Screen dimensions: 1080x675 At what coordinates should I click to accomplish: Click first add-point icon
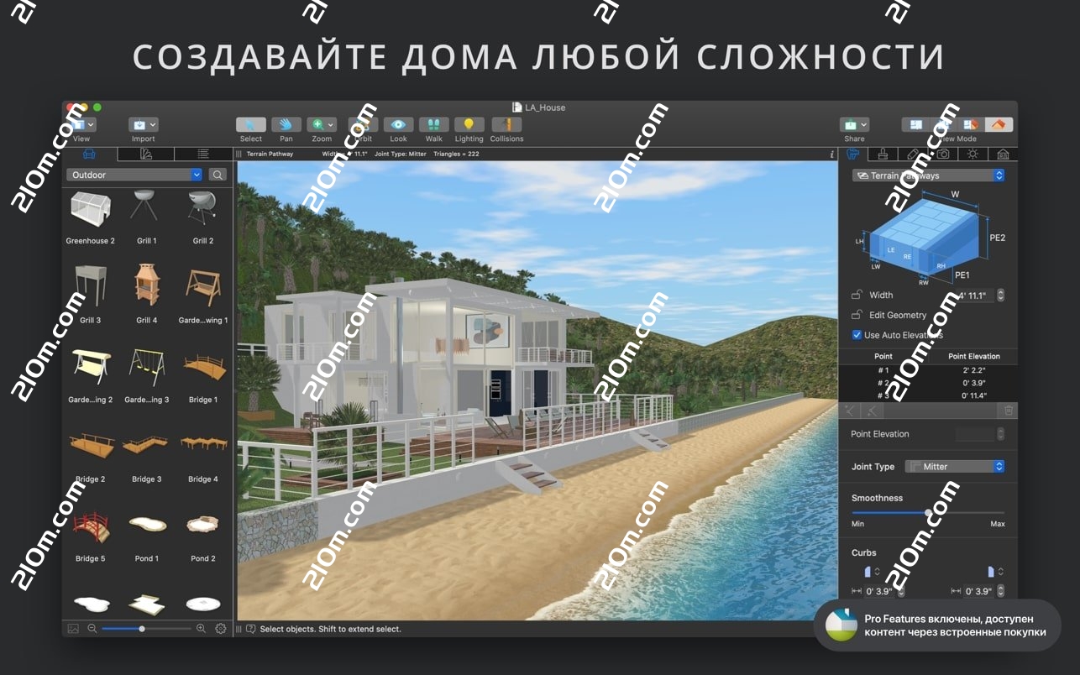(x=851, y=410)
